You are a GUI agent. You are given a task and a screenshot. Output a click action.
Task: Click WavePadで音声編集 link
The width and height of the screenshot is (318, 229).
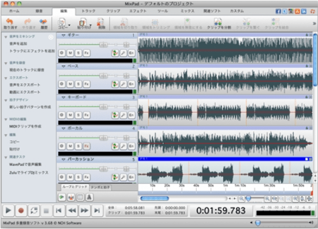(x=25, y=164)
